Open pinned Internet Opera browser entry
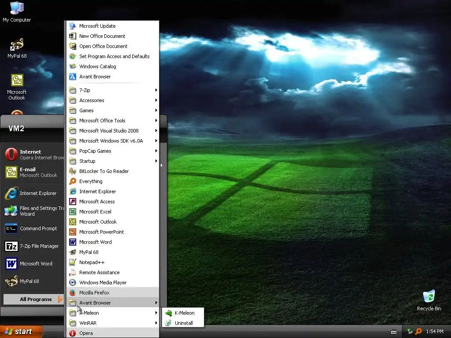This screenshot has height=338, width=451. [x=34, y=154]
